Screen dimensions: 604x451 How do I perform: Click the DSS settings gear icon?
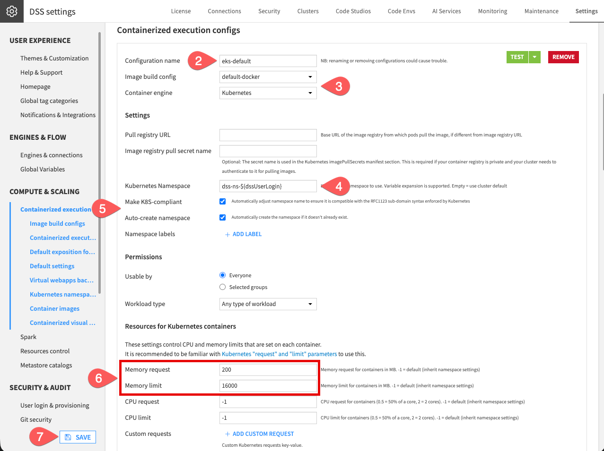(x=12, y=11)
